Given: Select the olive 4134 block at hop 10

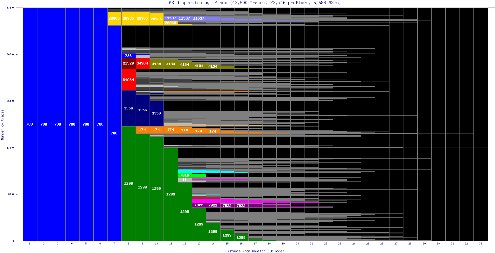Looking at the screenshot, I should click(157, 64).
